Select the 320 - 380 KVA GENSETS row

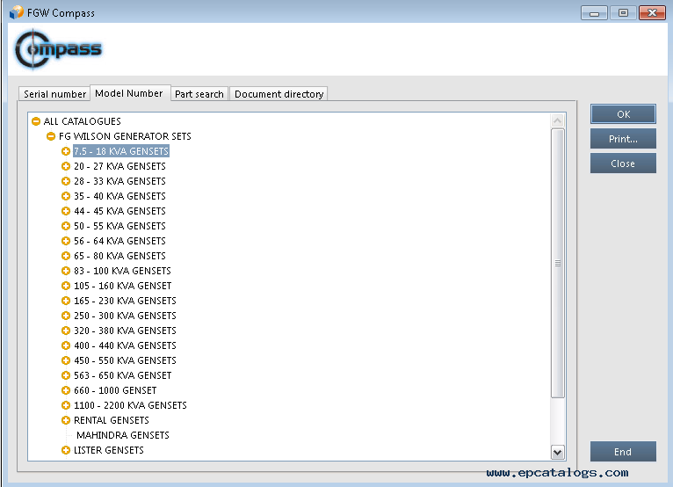point(125,331)
